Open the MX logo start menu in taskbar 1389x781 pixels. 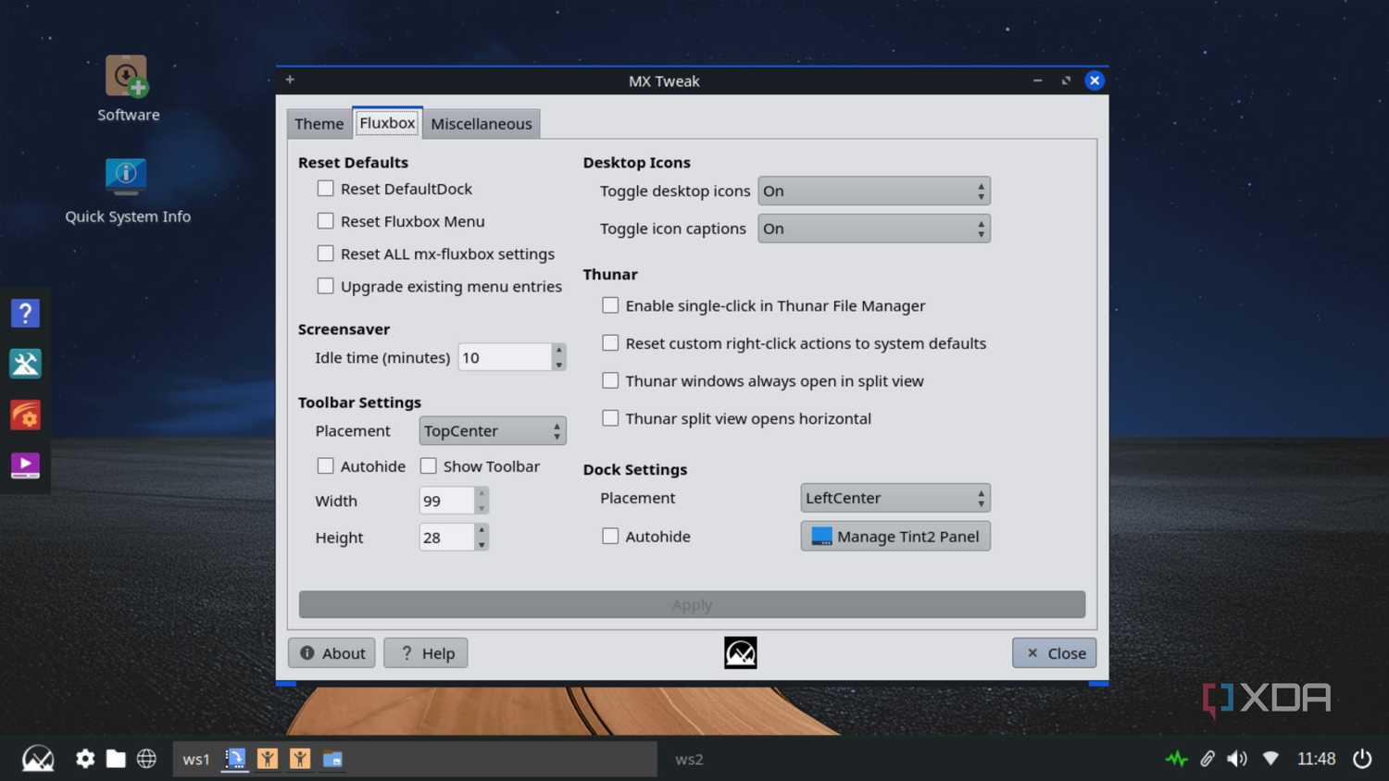pos(38,759)
